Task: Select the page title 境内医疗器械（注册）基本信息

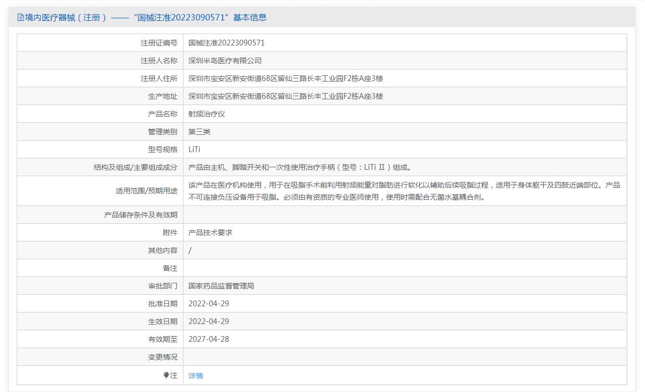Action: pyautogui.click(x=142, y=17)
